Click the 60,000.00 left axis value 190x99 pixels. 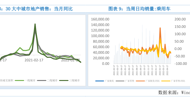[x=101, y=47]
